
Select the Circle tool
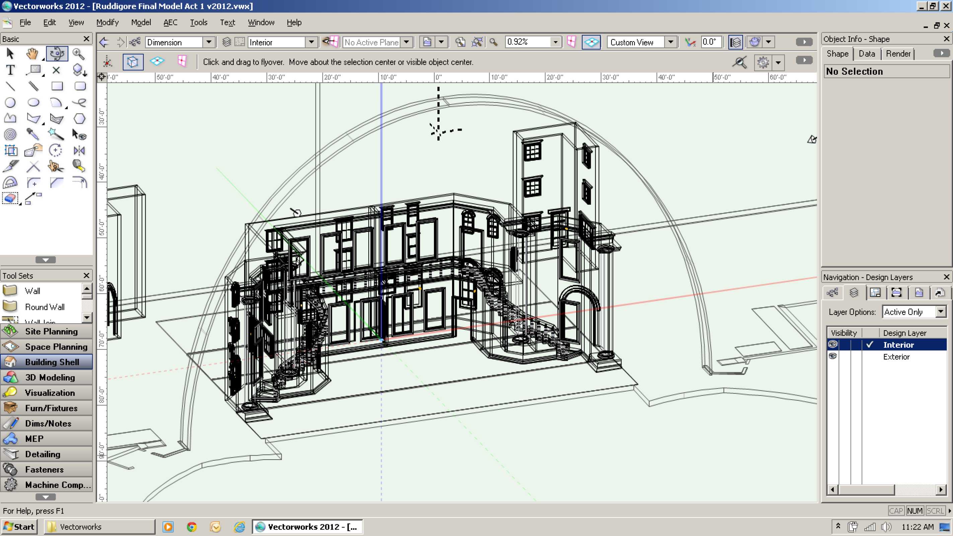pos(10,103)
